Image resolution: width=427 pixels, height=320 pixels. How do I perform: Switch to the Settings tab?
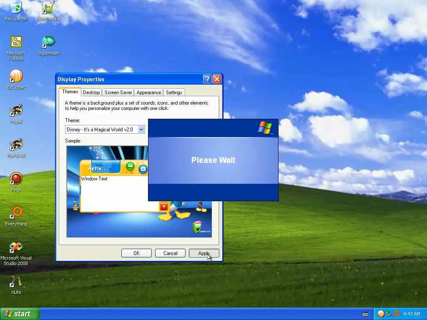pyautogui.click(x=174, y=92)
